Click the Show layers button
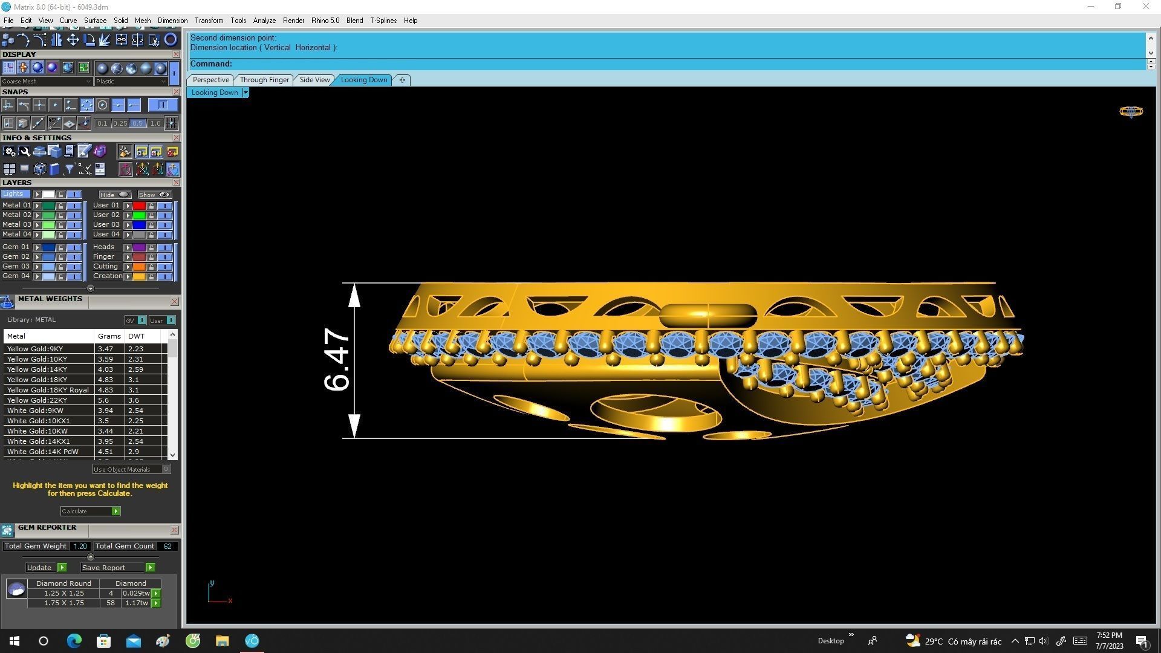Image resolution: width=1161 pixels, height=653 pixels. coord(154,195)
